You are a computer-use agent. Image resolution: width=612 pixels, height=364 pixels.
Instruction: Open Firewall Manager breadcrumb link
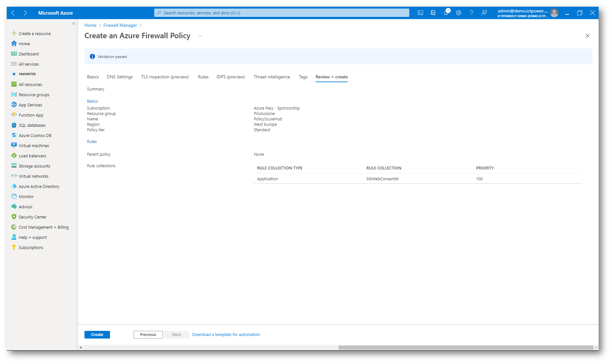click(x=120, y=25)
